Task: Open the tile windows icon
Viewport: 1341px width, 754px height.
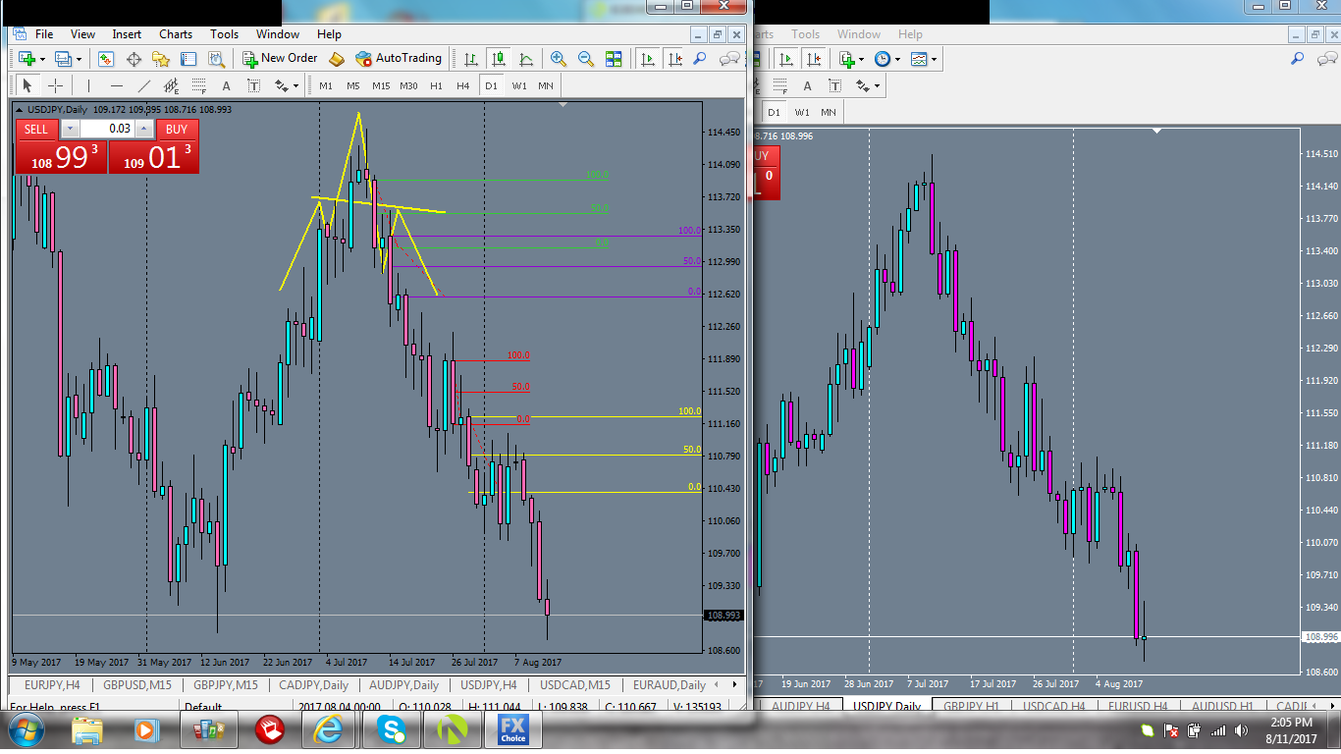Action: 614,59
